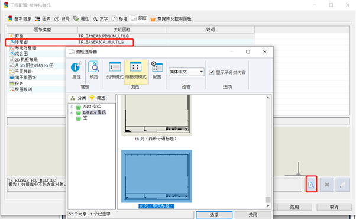Select the 绘图规则 drawing rules row
The width and height of the screenshot is (356, 219).
point(37,89)
